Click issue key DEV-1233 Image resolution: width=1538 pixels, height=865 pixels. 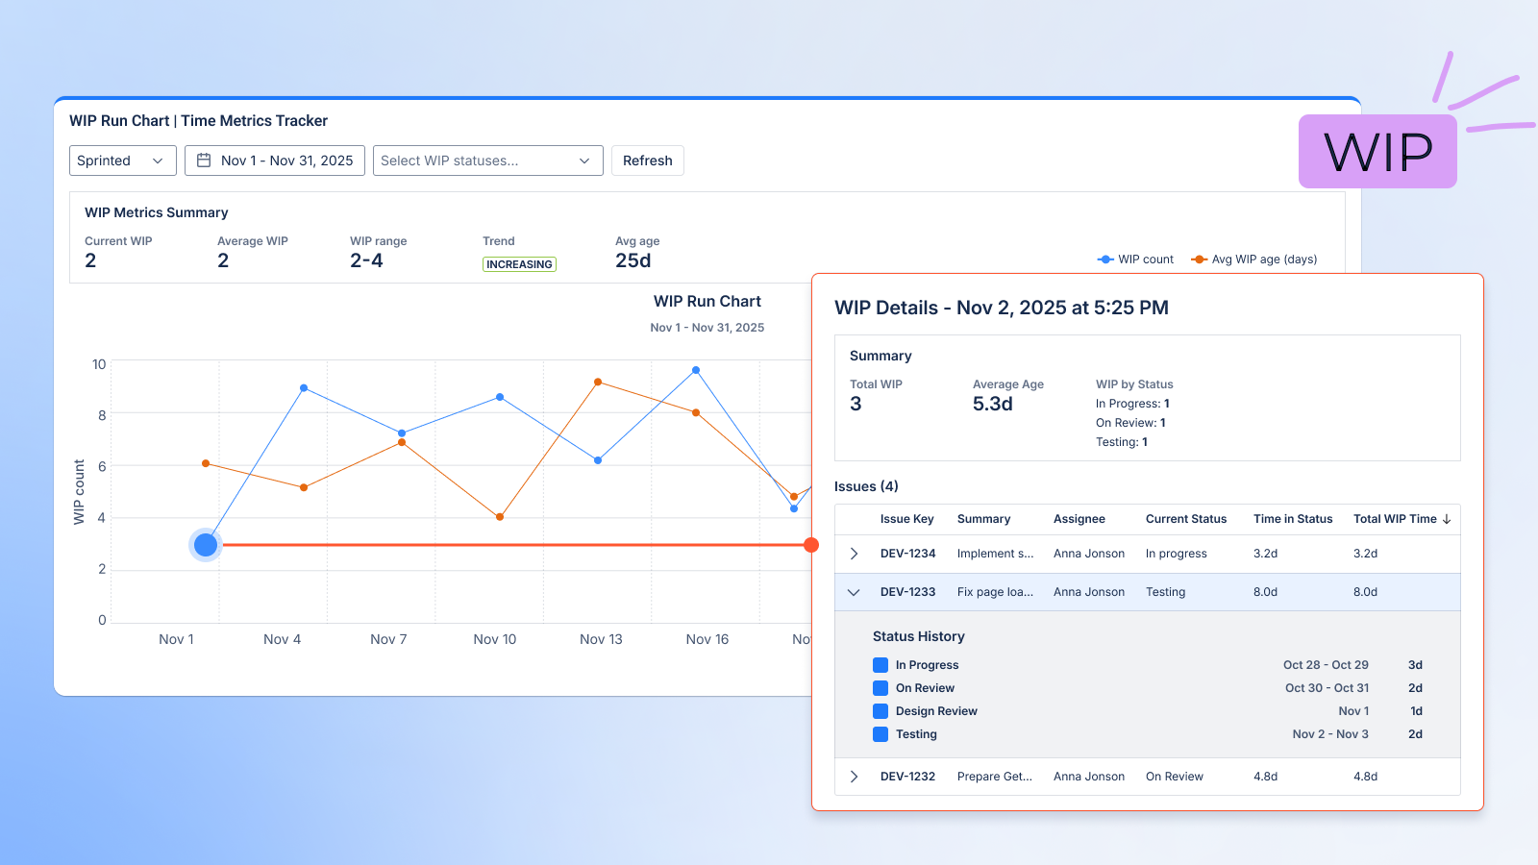[908, 592]
